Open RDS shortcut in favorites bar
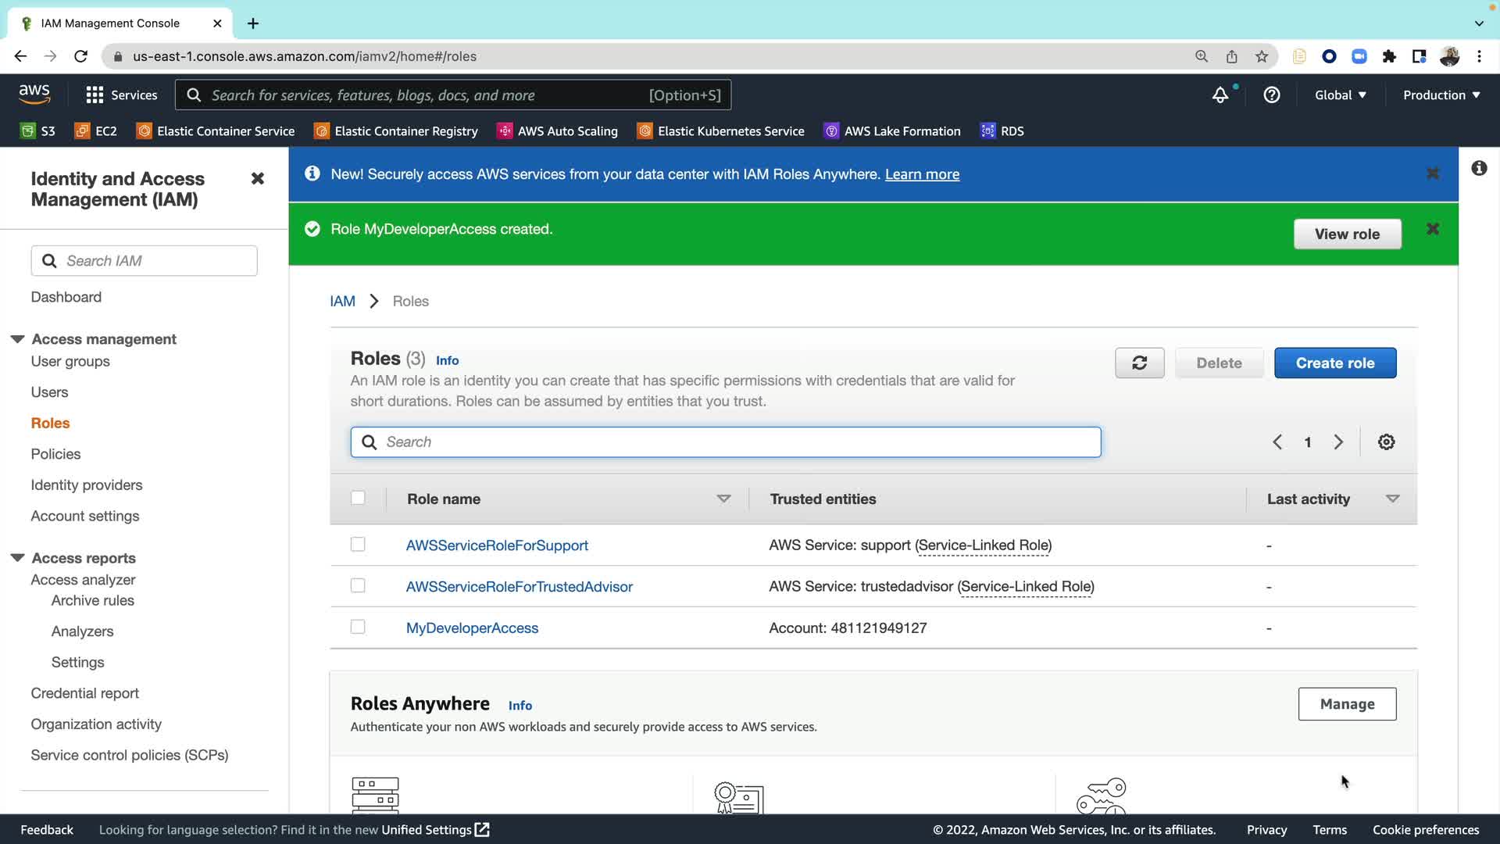Image resolution: width=1500 pixels, height=844 pixels. click(x=1002, y=131)
